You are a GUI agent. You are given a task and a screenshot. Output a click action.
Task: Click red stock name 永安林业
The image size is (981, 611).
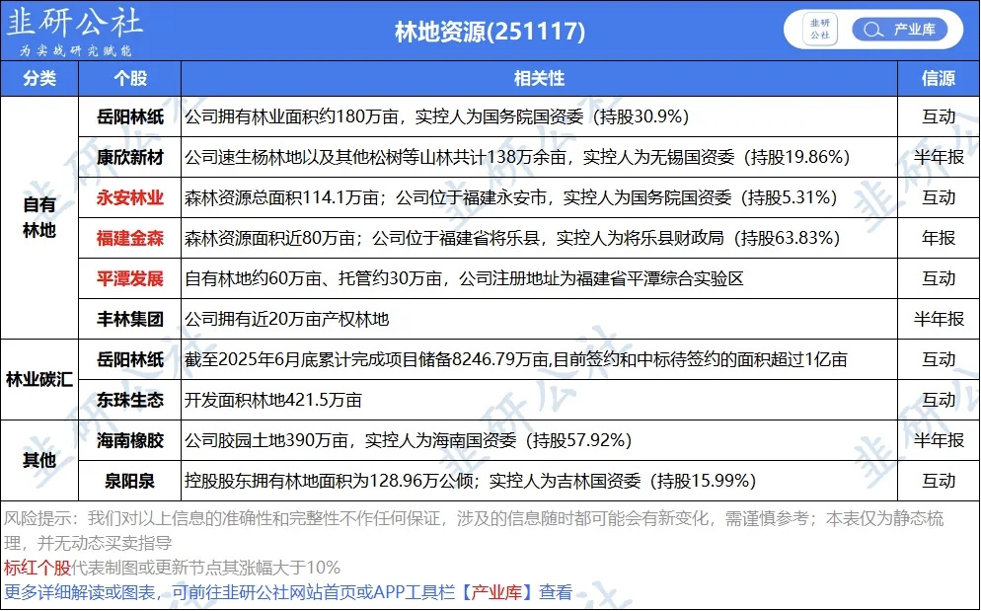(x=130, y=197)
